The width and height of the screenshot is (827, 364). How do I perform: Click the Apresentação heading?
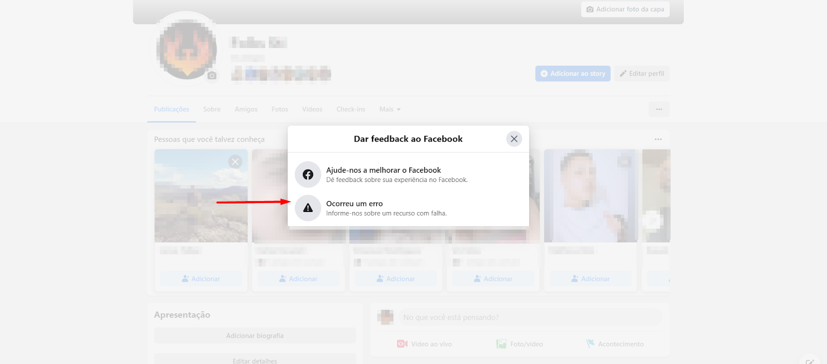click(182, 315)
